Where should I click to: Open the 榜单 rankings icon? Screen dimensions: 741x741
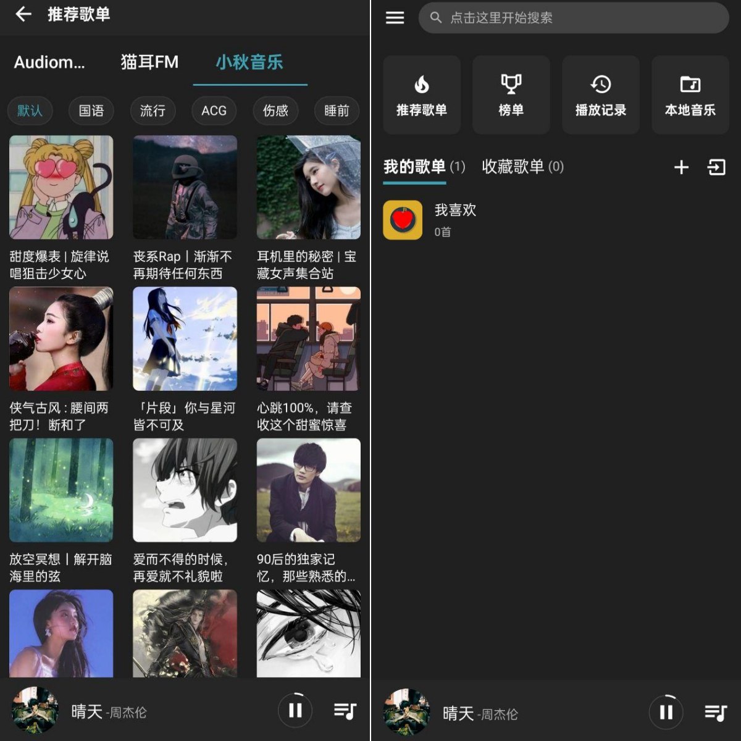click(x=511, y=94)
